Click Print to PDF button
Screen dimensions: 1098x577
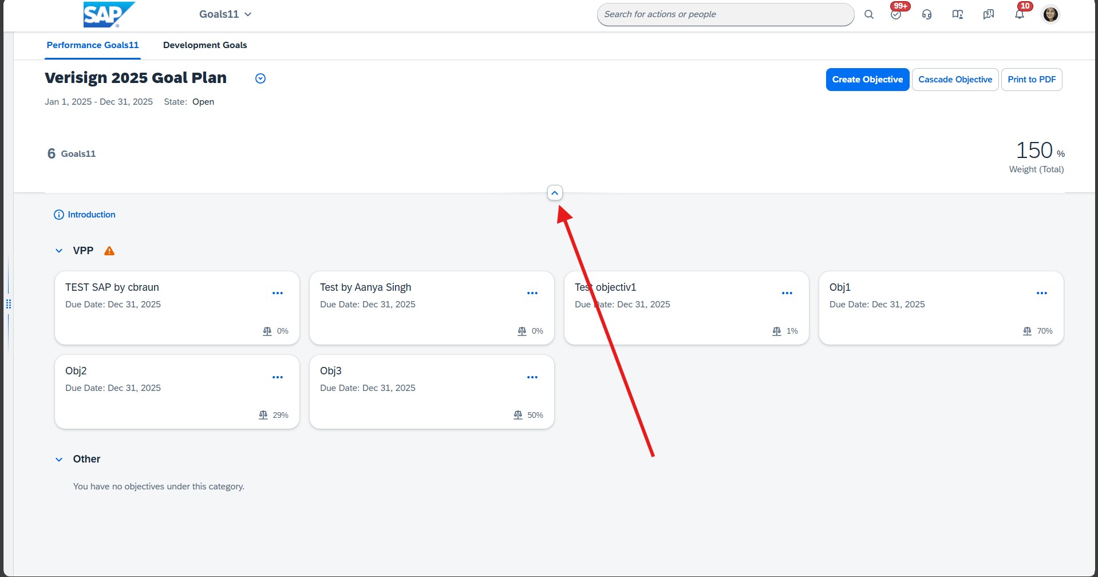[1032, 80]
